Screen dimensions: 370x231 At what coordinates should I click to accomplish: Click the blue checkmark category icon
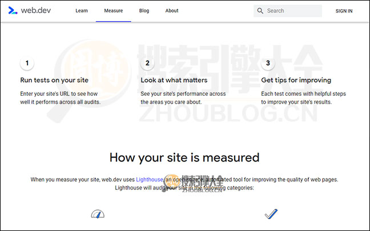pos(271,214)
